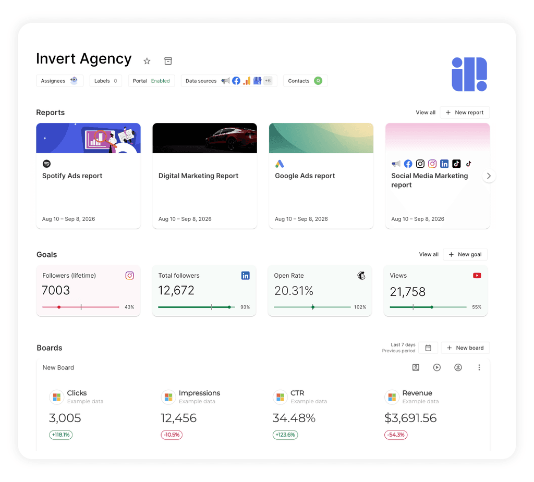Click the Microsoft icon next to Impressions
The width and height of the screenshot is (534, 482).
tap(168, 397)
